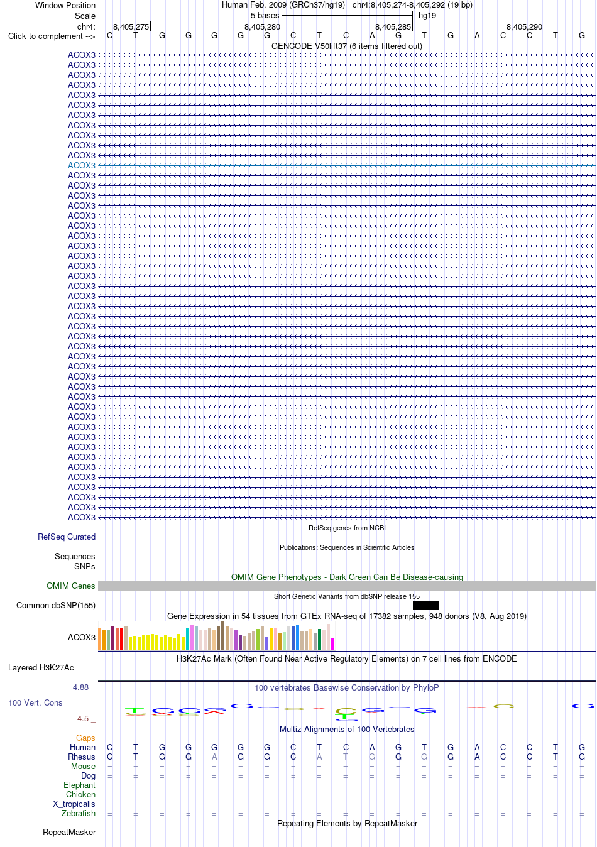Open Short Genetic Variants from dbSNP title
This screenshot has height=847, width=597.
pyautogui.click(x=347, y=596)
